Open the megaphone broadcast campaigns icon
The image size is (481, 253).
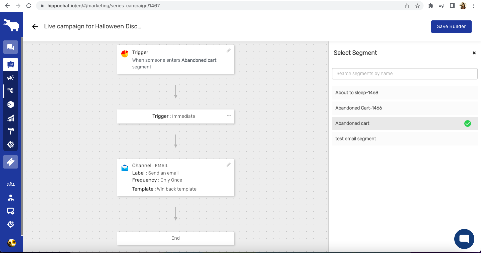11,78
